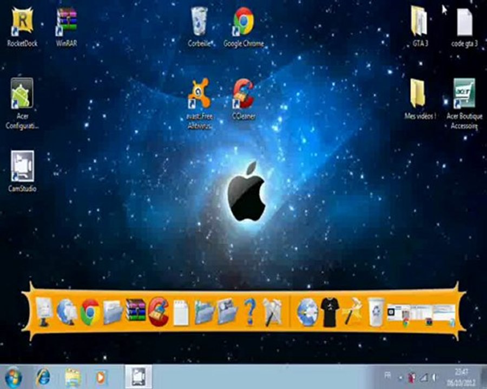The height and width of the screenshot is (389, 487).
Task: Open the recycle bin icon in the dock
Action: point(376,312)
